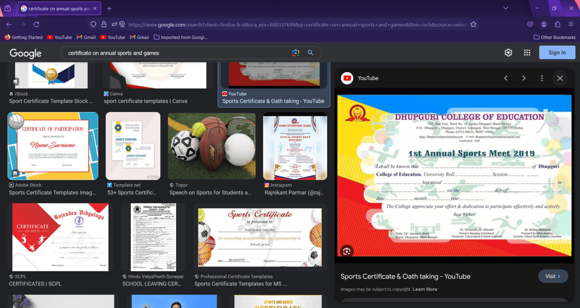Screen dimensions: 580x308
Task: View site security lock information
Action: point(104,24)
